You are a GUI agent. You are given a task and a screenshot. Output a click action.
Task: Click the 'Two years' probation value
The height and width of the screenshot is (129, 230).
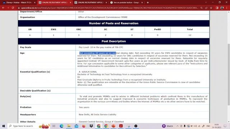click(84, 107)
